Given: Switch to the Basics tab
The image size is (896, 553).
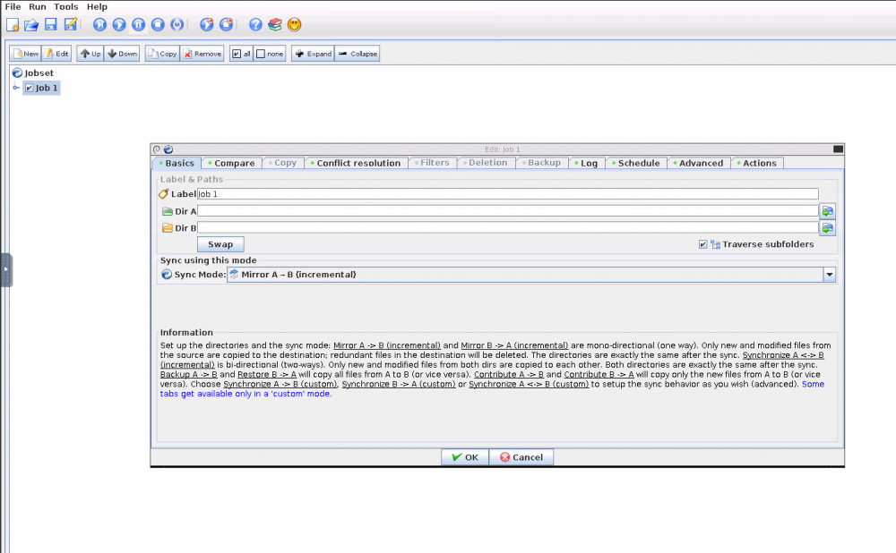Looking at the screenshot, I should click(x=177, y=163).
